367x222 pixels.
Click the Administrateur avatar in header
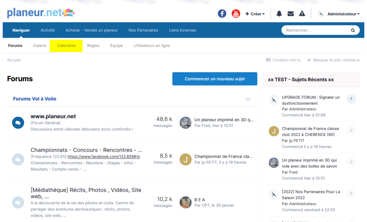tap(321, 14)
